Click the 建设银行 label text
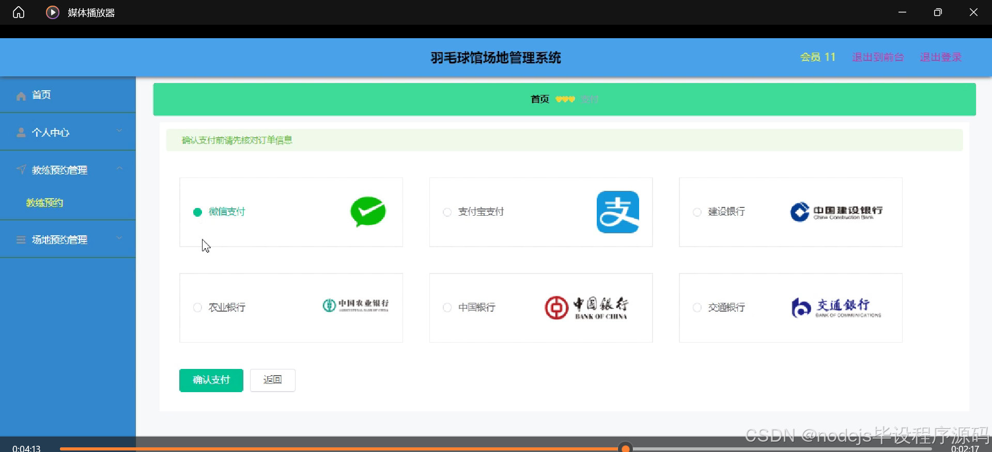Screen dimensions: 992x452 (x=726, y=212)
